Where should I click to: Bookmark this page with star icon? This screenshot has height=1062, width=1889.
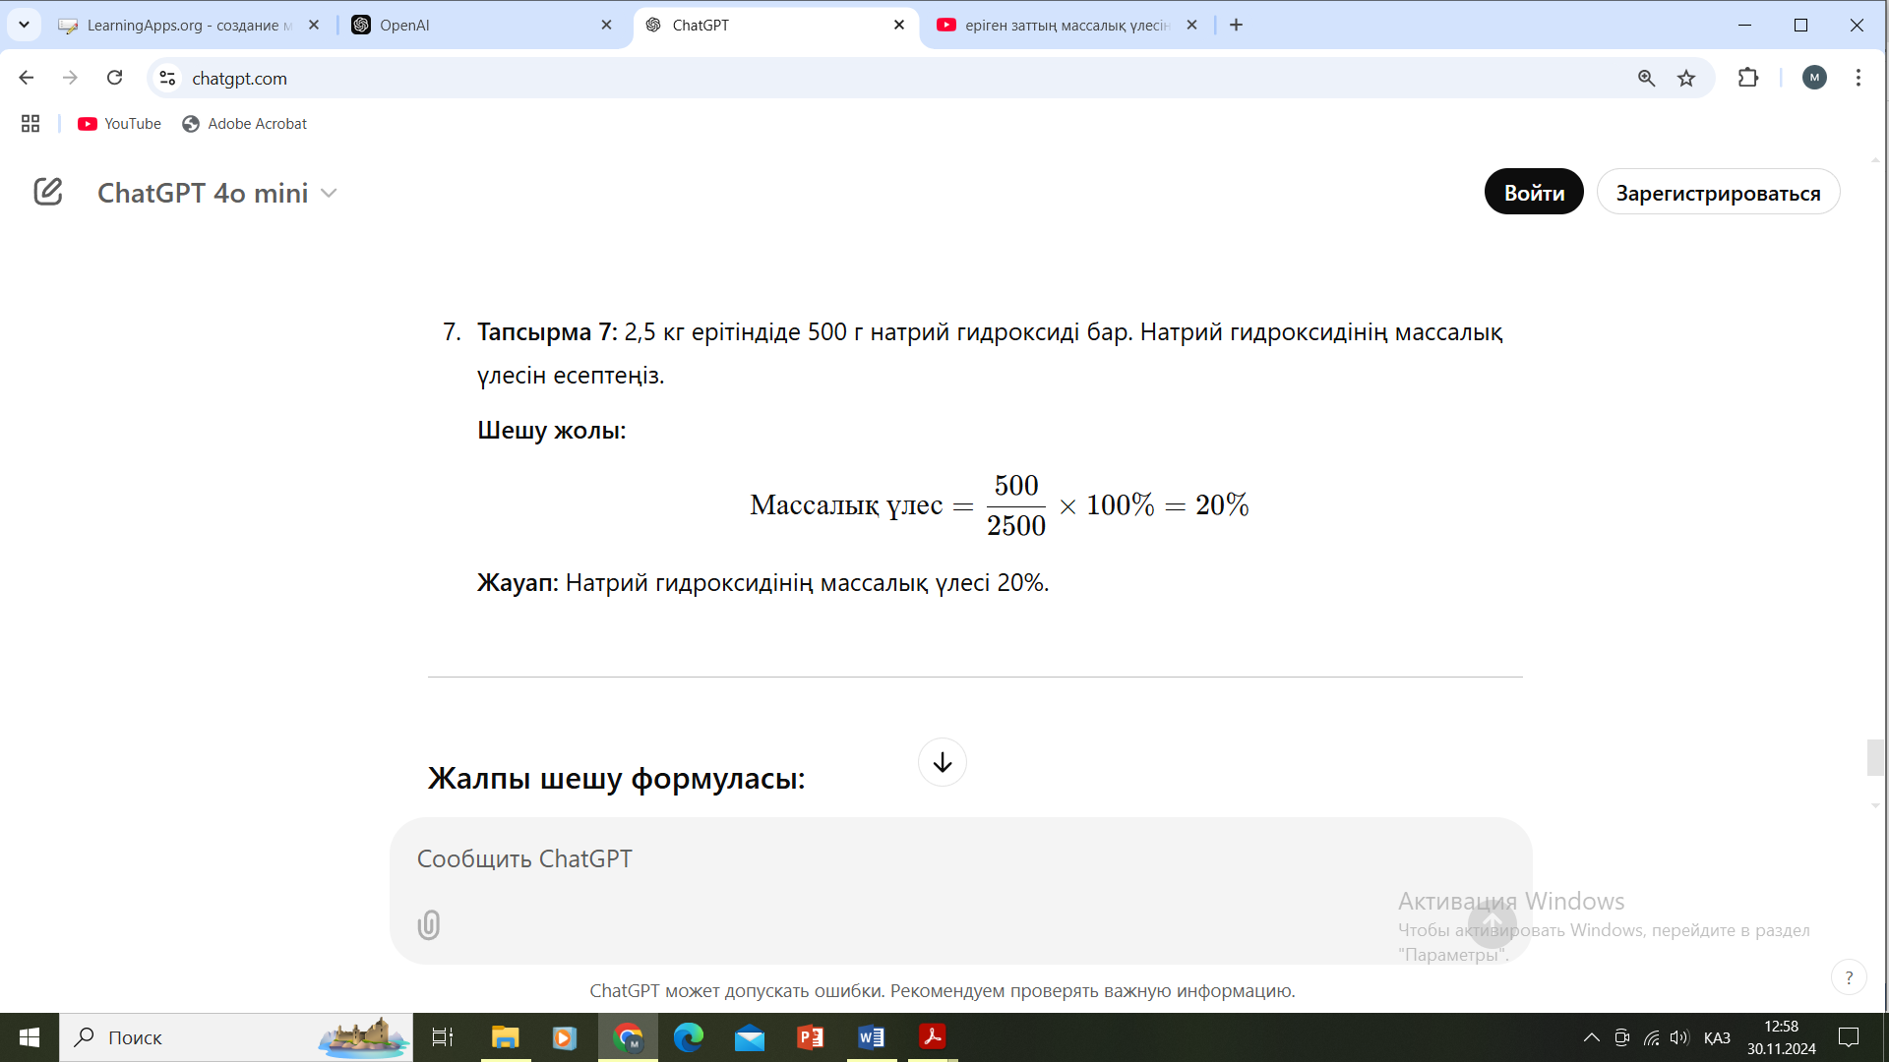coord(1686,79)
